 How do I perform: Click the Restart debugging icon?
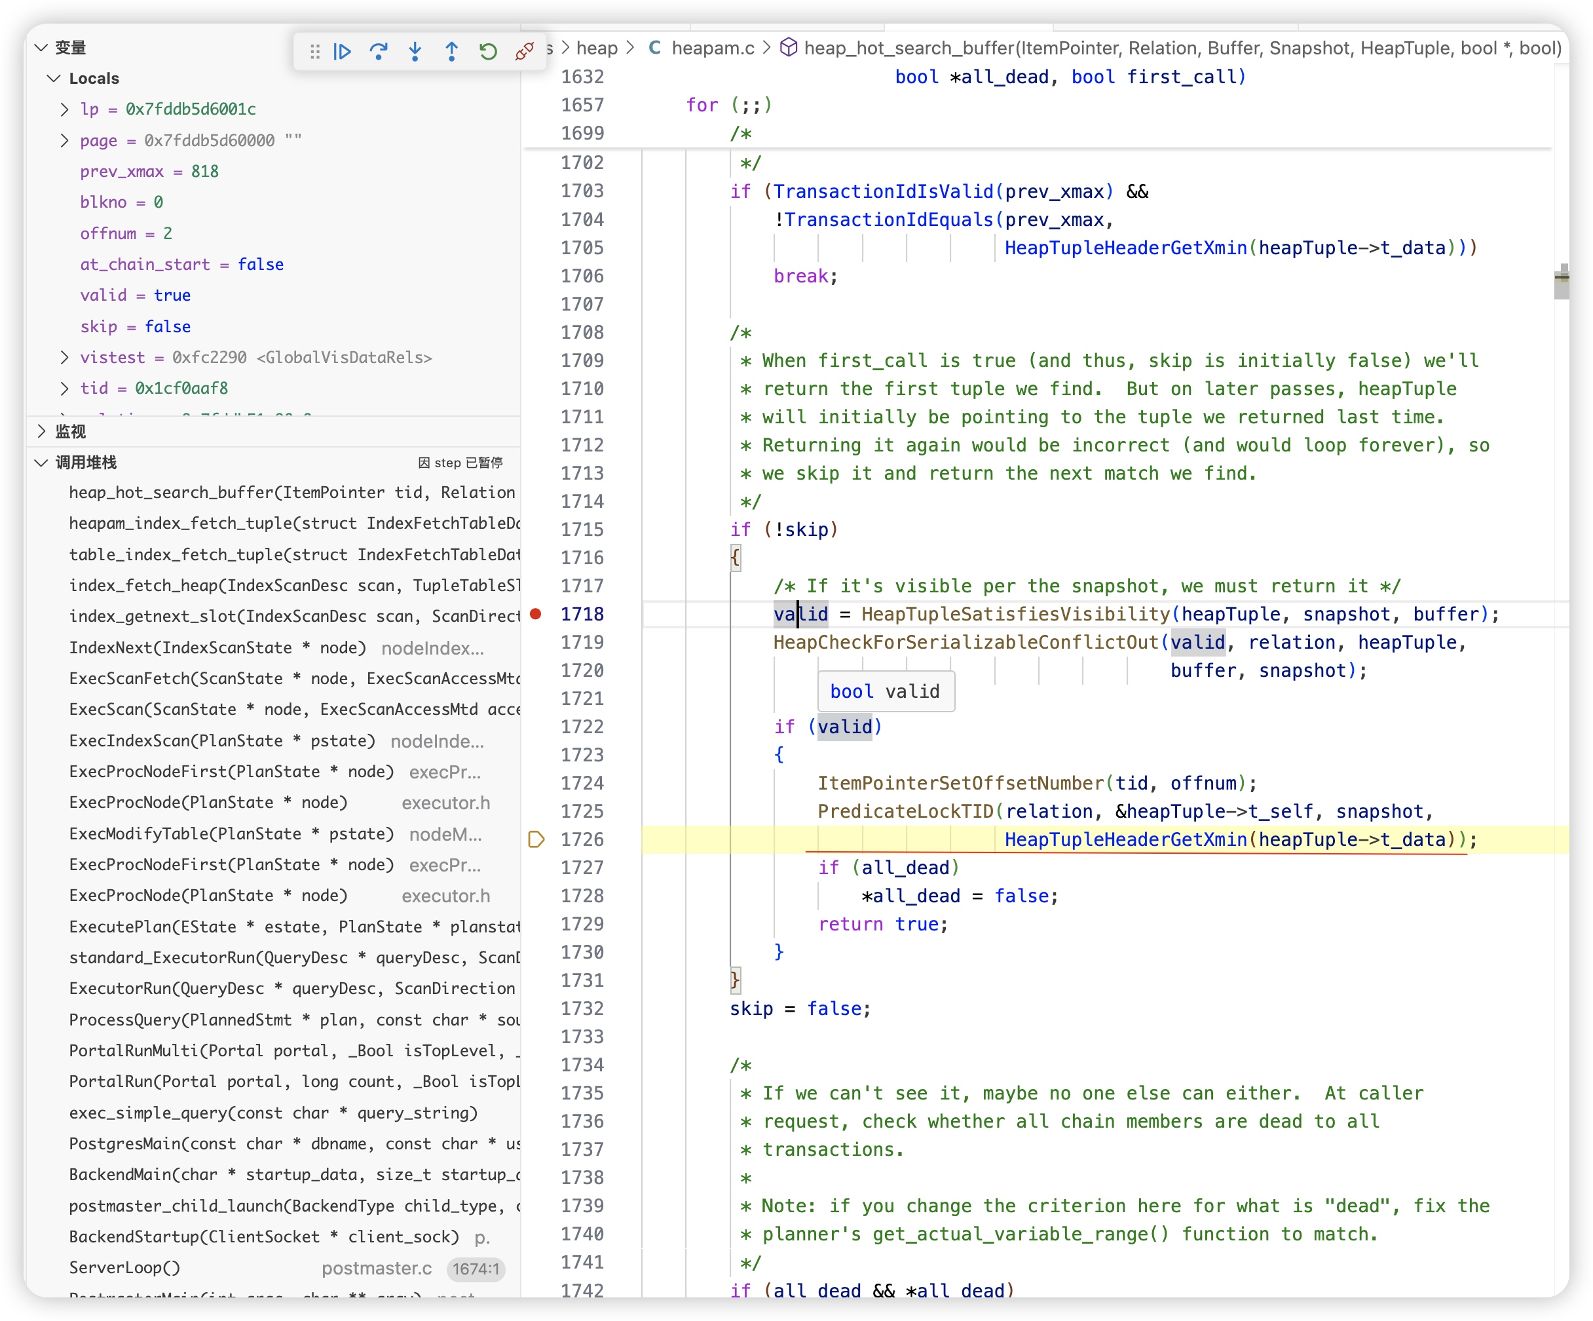click(x=488, y=52)
